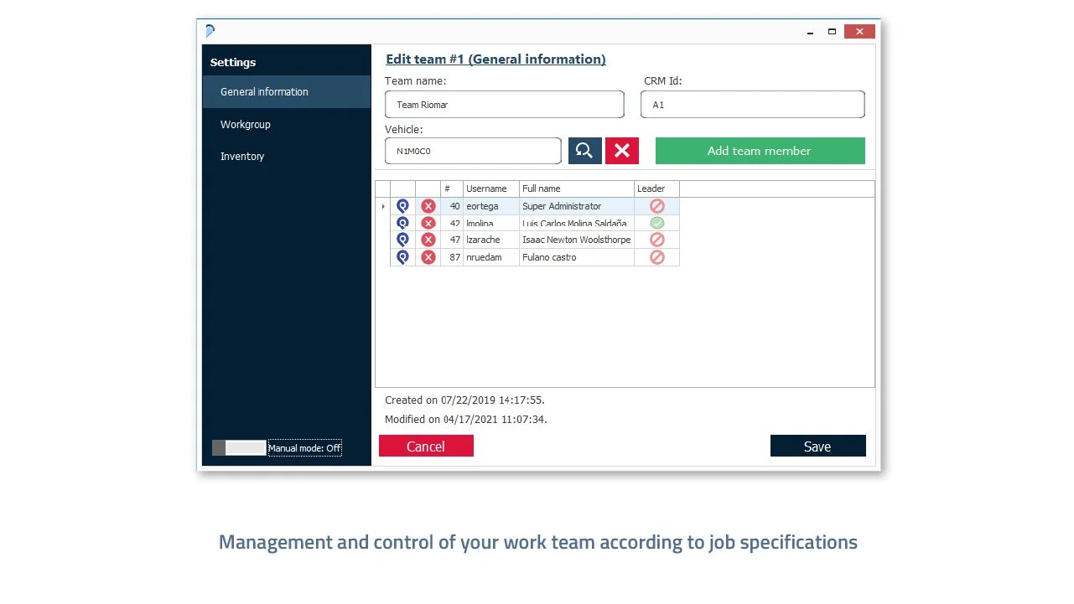1074x604 pixels.
Task: Clear the vehicle with the red X button
Action: coord(622,151)
